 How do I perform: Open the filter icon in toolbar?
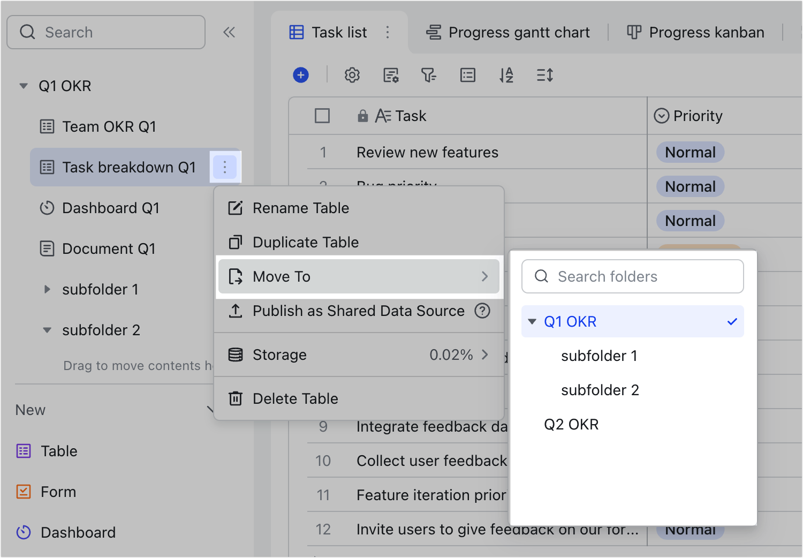tap(429, 75)
